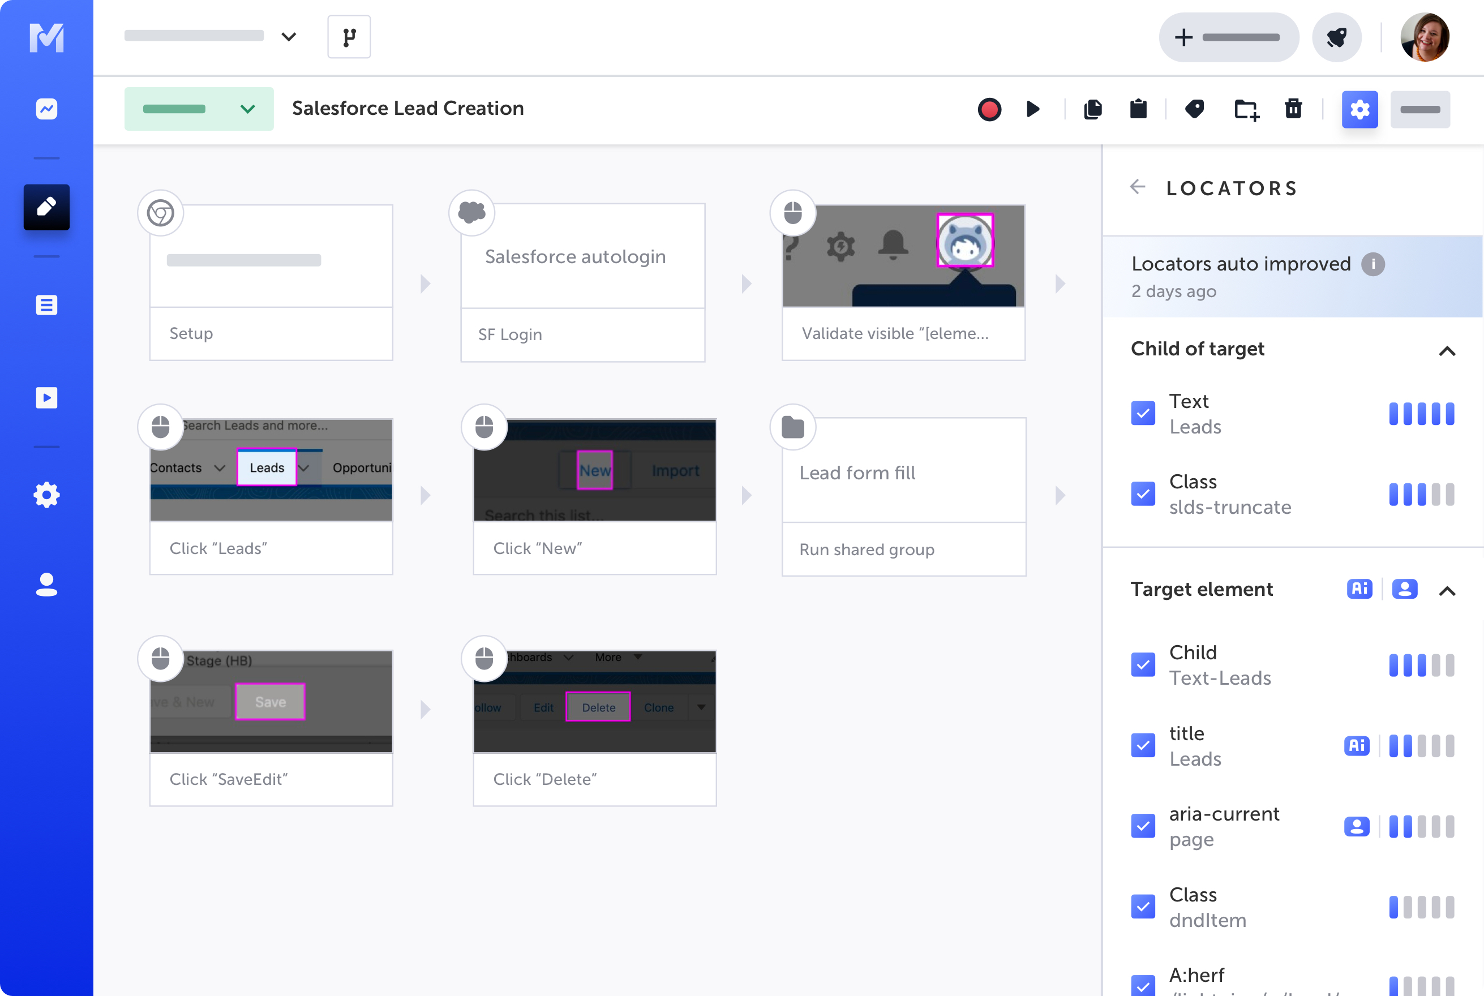Click the Locators auto improved banner
The height and width of the screenshot is (996, 1484).
(1293, 277)
